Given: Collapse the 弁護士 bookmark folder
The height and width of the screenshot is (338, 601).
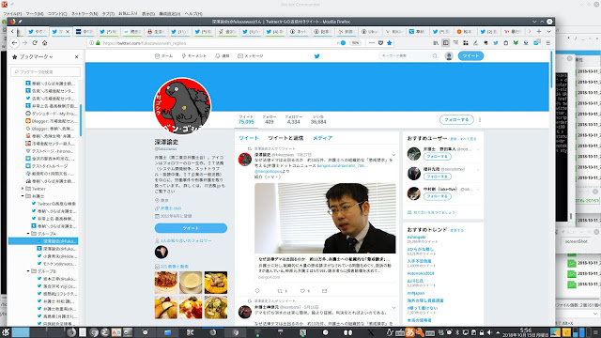Looking at the screenshot, I should [x=23, y=196].
